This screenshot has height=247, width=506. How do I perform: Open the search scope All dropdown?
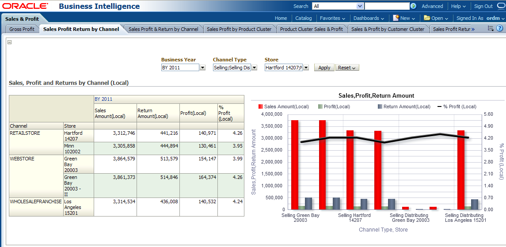coord(360,6)
